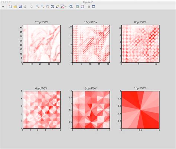Click the small arrow at the toolbar's left edge
Viewport: 176px width, 149px height.
[x=3, y=7]
